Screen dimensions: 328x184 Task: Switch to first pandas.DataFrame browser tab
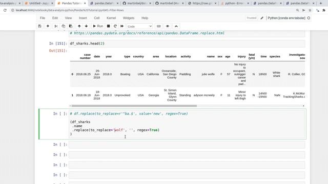(104, 3)
